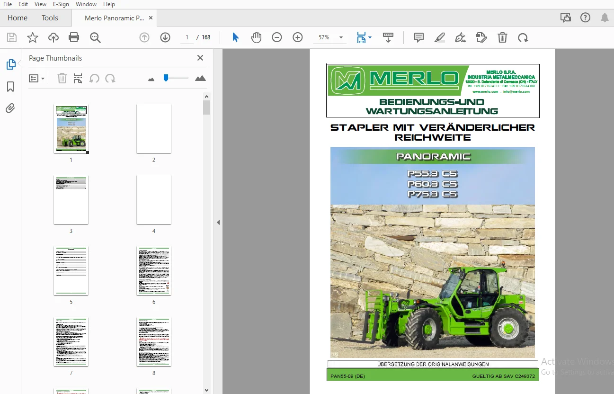Viewport: 614px width, 394px height.
Task: Close the Page Thumbnails panel
Action: point(200,58)
